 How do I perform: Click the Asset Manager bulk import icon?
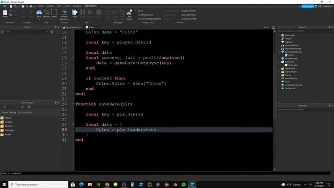[x=22, y=107]
